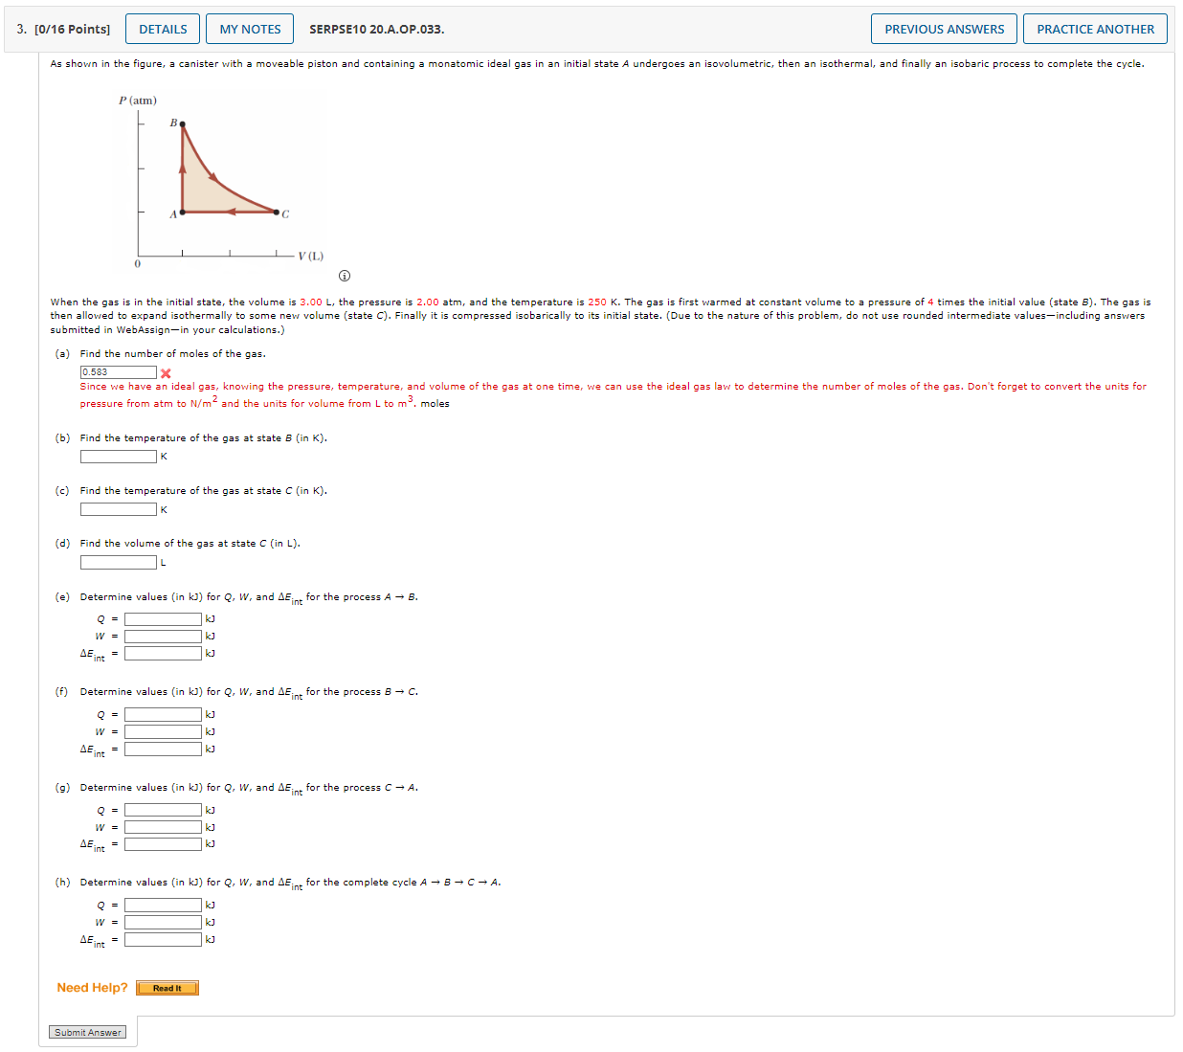Screen dimensions: 1183x1052
Task: Select the ΔE_int field for process C to A
Action: 162,843
